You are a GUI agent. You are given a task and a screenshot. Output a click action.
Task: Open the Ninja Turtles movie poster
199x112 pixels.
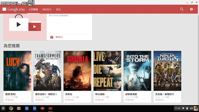tap(167, 71)
